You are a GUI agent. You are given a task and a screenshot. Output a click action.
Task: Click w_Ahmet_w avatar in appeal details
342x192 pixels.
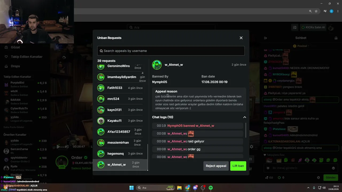tap(157, 65)
